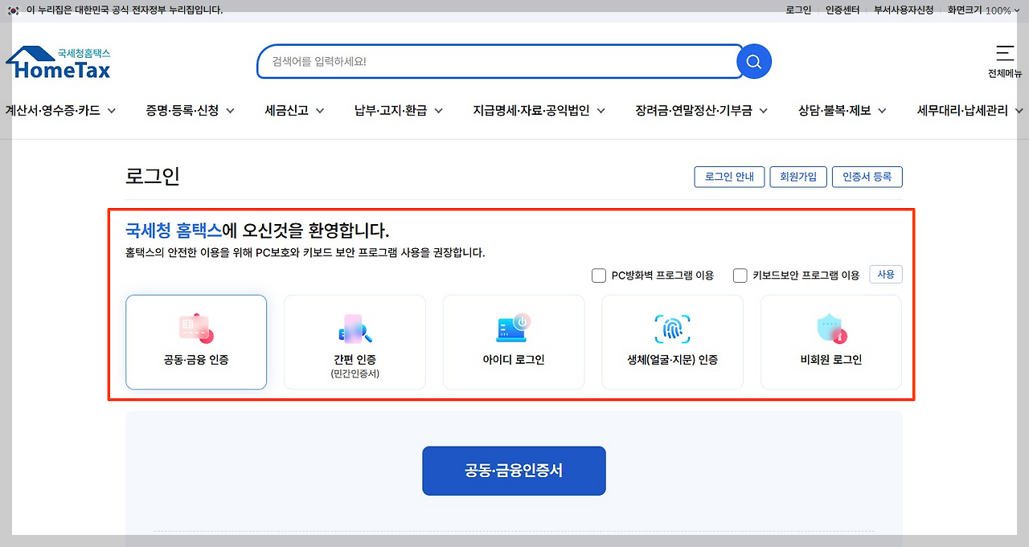Select the 생체(얼굴·지문) 인증 label
Screen dimensions: 1029x547
pos(672,360)
